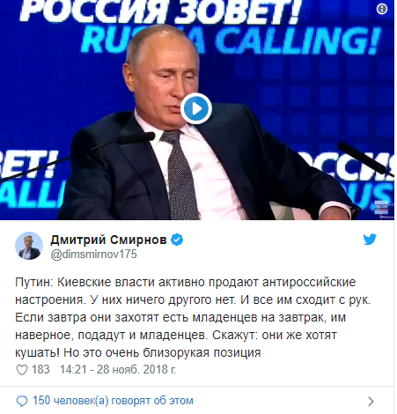This screenshot has width=397, height=414.
Task: Click the tweet text starting with 'Путин: Киевские власти'
Action: click(193, 317)
